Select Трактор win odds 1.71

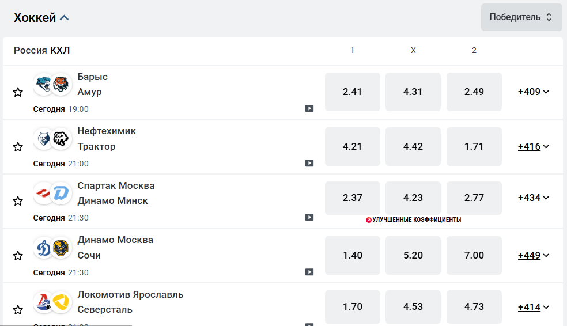pyautogui.click(x=474, y=146)
